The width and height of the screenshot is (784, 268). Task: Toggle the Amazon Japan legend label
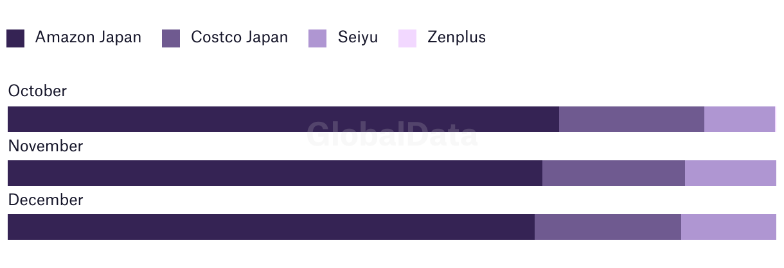click(x=88, y=37)
